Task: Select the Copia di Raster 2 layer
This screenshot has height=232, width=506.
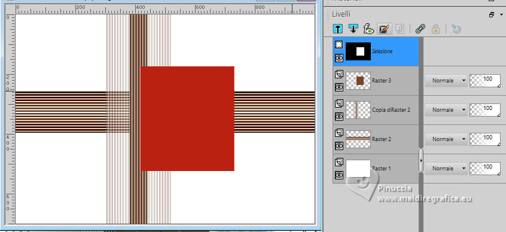Action: tap(376, 109)
